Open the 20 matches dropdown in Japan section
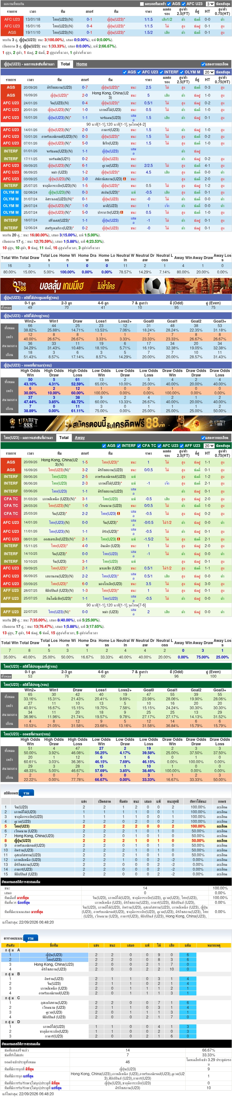 point(208,72)
